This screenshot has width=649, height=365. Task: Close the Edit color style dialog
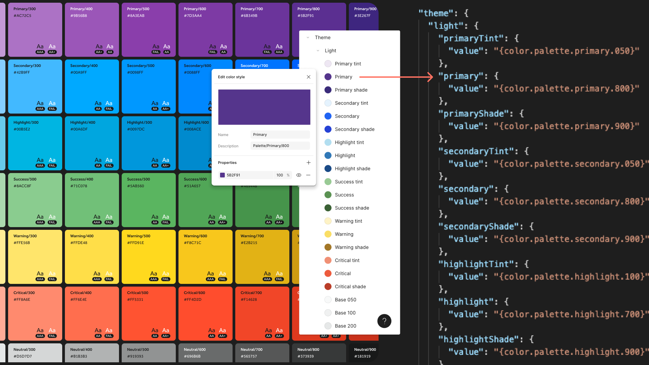tap(308, 77)
